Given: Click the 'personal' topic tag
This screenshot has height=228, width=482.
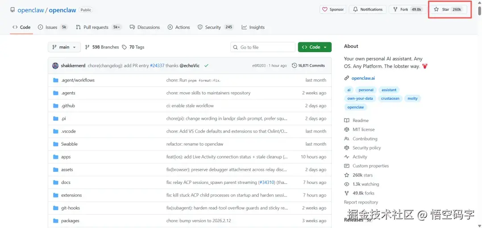Looking at the screenshot, I should tap(366, 90).
